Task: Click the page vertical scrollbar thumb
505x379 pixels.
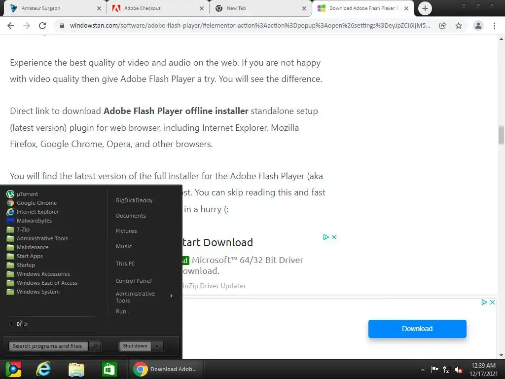Action: pos(501,135)
